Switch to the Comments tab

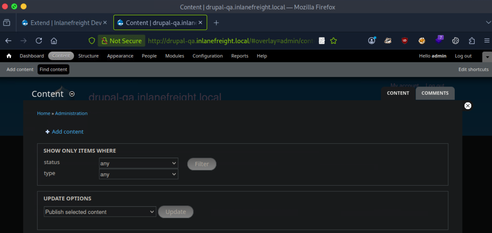[435, 93]
